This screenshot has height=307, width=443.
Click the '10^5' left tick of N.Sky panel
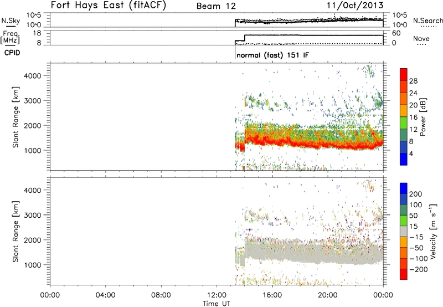(x=34, y=15)
